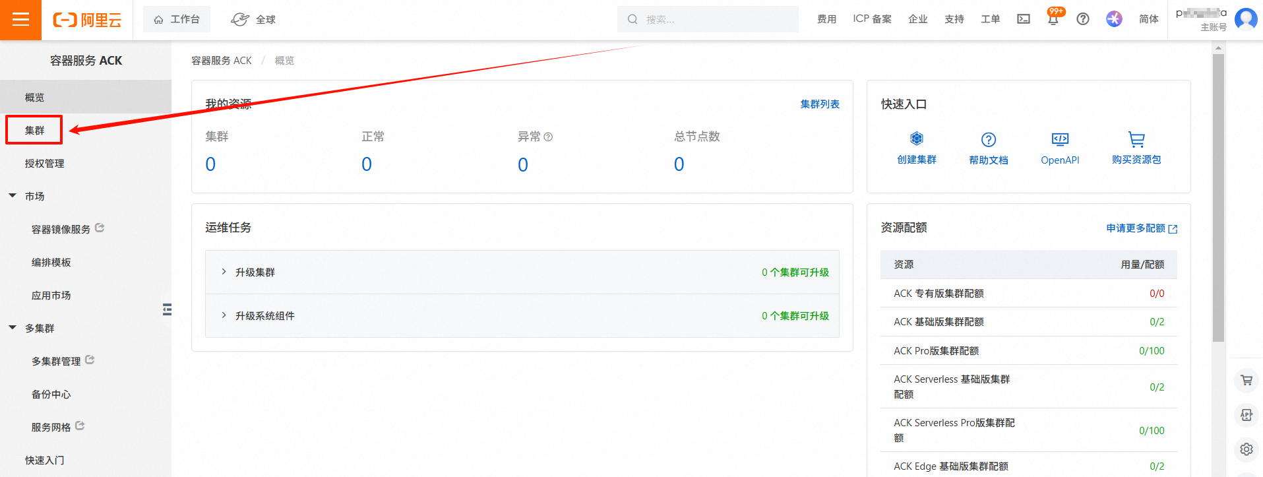Open ICP 备案 in the top bar

(872, 19)
